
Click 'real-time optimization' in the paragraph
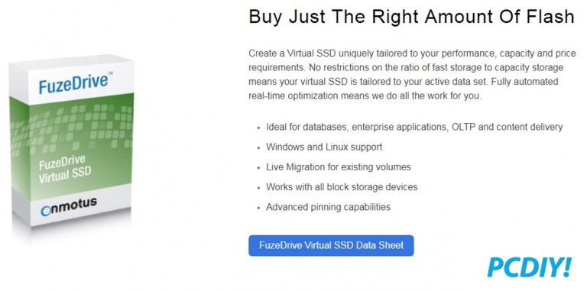(293, 95)
